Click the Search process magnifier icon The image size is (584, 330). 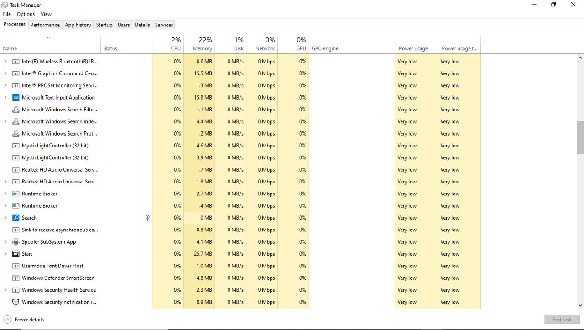pos(16,218)
